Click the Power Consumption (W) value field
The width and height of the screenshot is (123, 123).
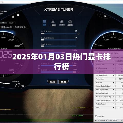tap(119, 97)
